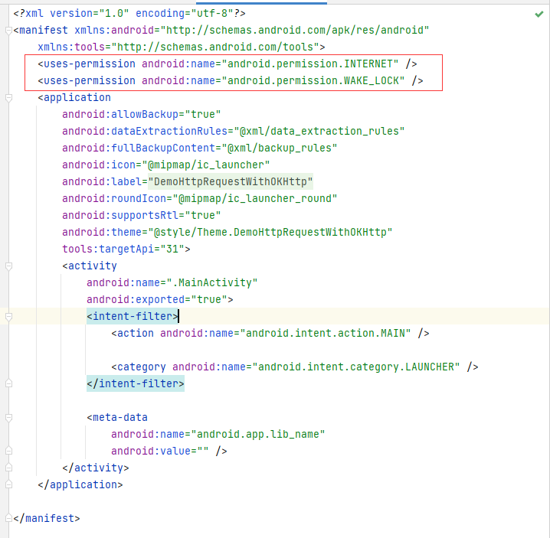Click the green inspection checkmark icon
Viewport: 550px width, 538px height.
pos(539,14)
